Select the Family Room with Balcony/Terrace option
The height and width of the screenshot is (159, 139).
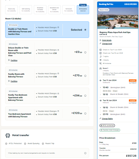[x=85, y=76]
